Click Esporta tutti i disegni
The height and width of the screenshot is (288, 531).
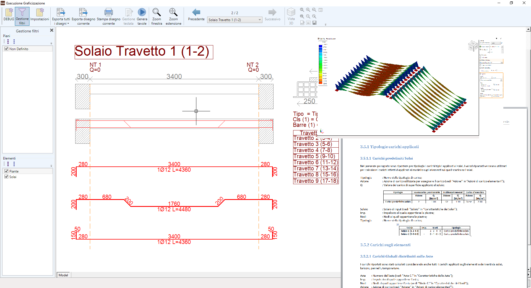[x=61, y=16]
